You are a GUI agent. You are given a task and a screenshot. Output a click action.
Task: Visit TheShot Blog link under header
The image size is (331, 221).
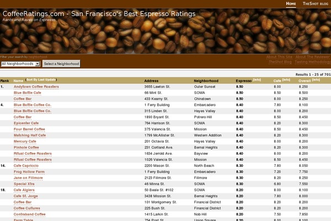(280, 62)
